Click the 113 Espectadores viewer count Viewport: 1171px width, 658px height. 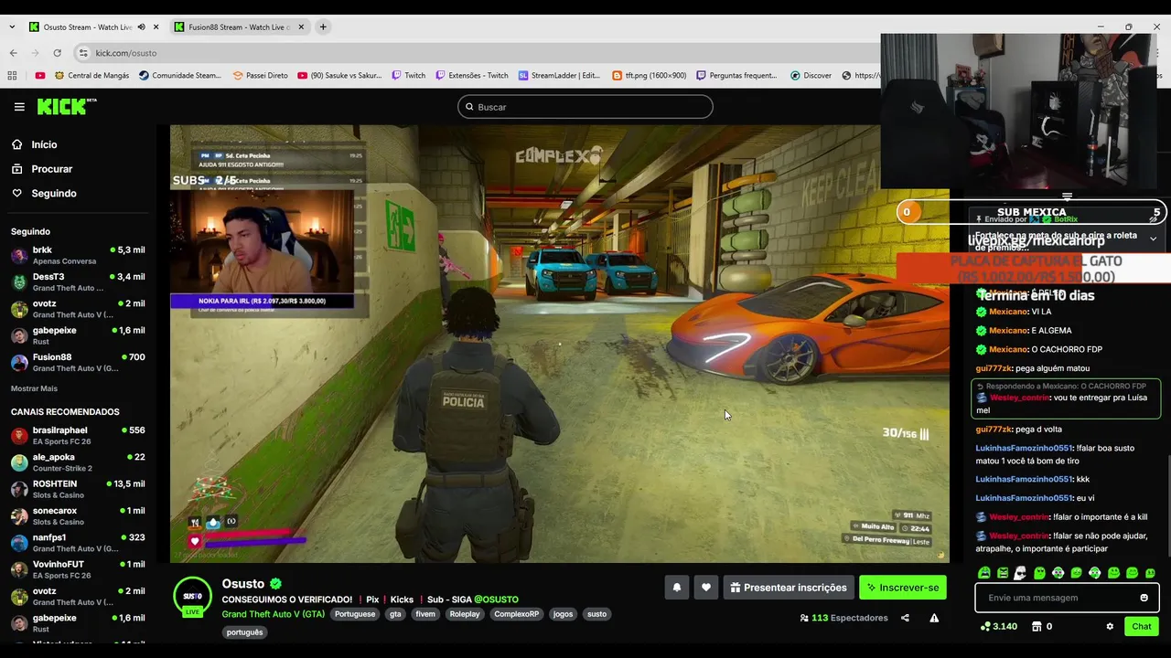click(x=843, y=618)
